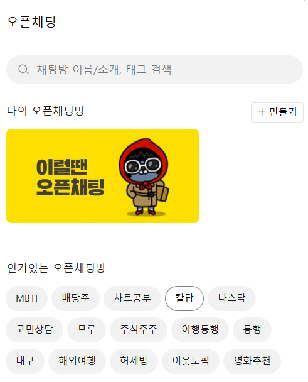Image resolution: width=308 pixels, height=382 pixels.
Task: Select the 영화추천 tag chip
Action: (252, 361)
